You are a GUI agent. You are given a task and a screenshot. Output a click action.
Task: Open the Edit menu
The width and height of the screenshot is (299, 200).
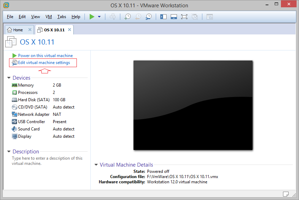[22, 17]
